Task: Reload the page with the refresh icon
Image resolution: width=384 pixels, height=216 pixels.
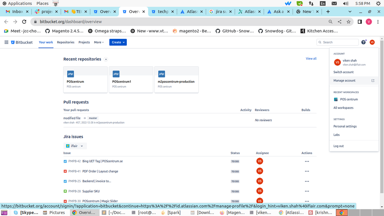Action: [24, 22]
